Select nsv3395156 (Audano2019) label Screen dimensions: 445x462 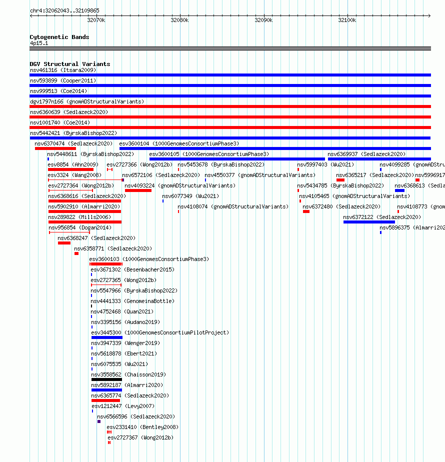click(x=125, y=322)
